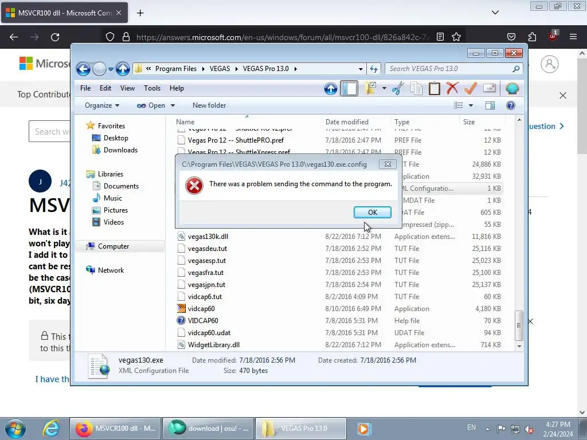Screen dimensions: 587x440
Task: Open the view options dropdown arrow
Action: (x=471, y=105)
